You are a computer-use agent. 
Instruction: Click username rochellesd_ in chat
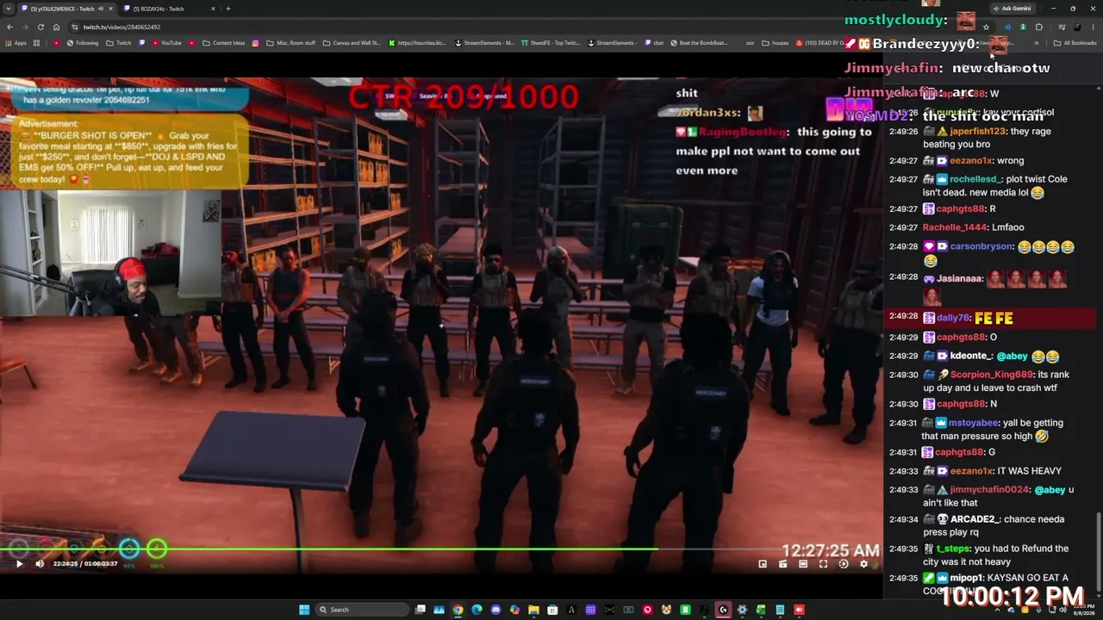[x=976, y=179]
